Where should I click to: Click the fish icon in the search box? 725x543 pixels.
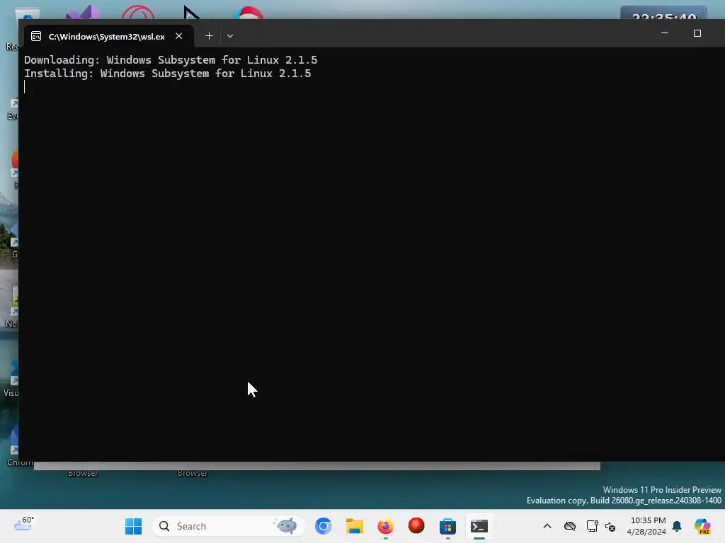pos(286,525)
